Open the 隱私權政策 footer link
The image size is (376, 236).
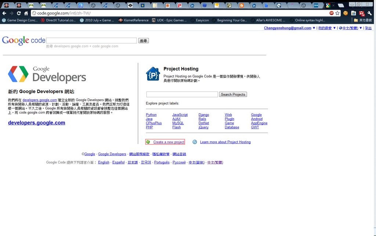pos(161,154)
